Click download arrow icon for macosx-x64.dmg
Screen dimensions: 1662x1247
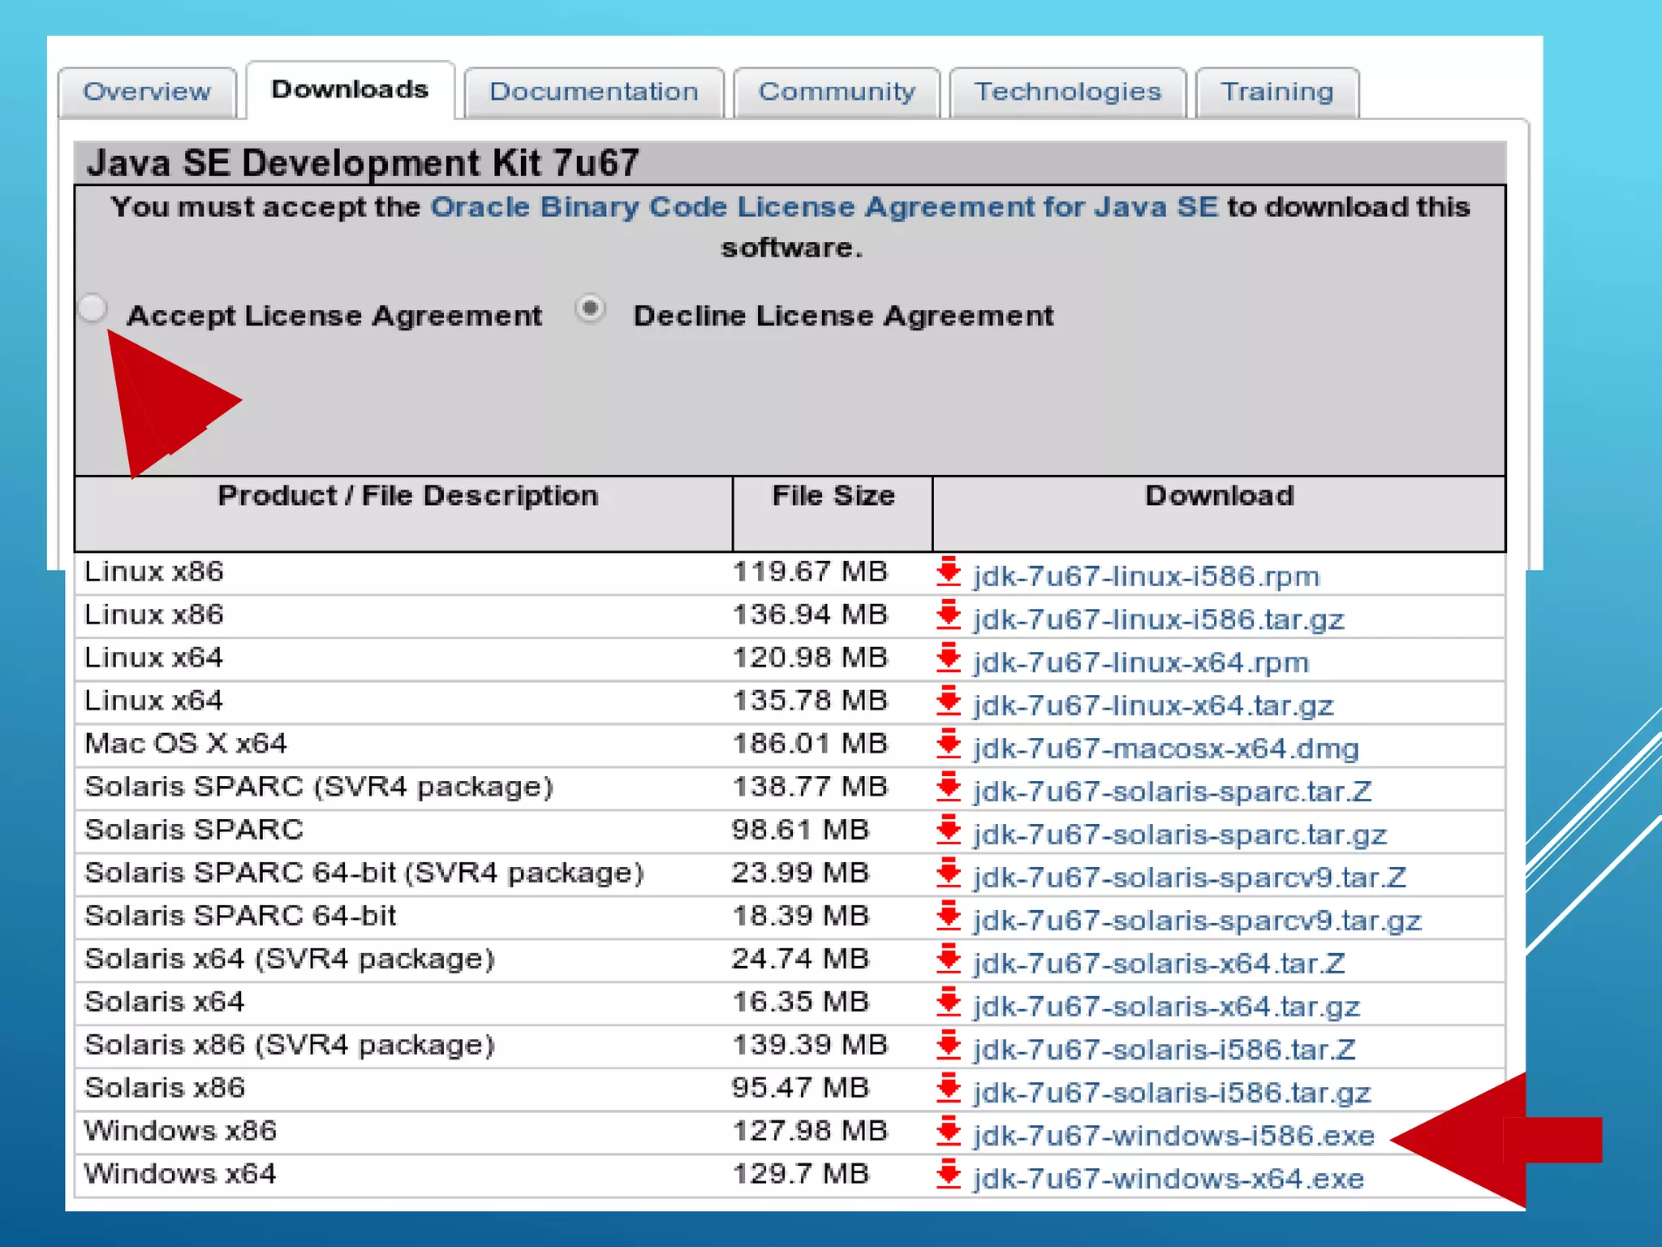tap(948, 744)
